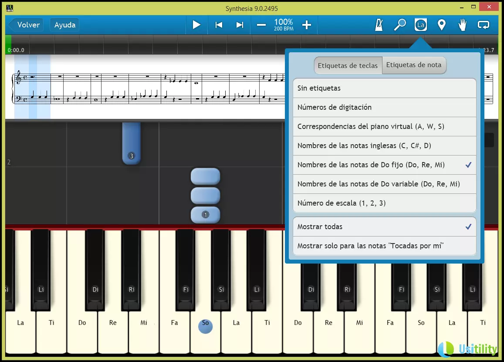Close the La labels dropdown icon
The height and width of the screenshot is (362, 504).
(421, 25)
